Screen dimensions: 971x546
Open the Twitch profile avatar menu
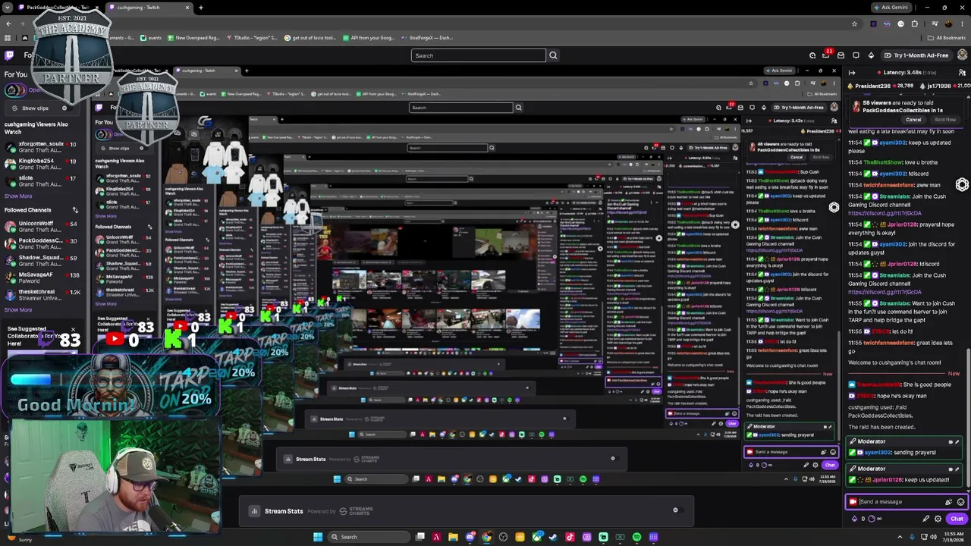pos(961,55)
